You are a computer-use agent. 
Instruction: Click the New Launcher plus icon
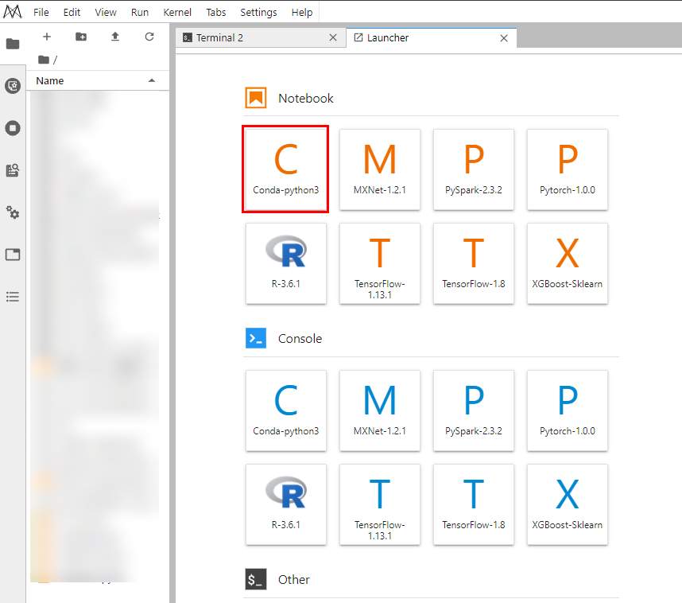tap(47, 37)
